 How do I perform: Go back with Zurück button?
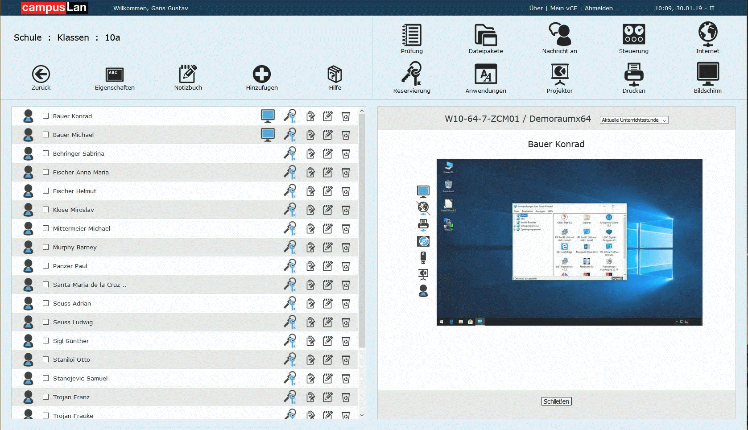pyautogui.click(x=41, y=74)
